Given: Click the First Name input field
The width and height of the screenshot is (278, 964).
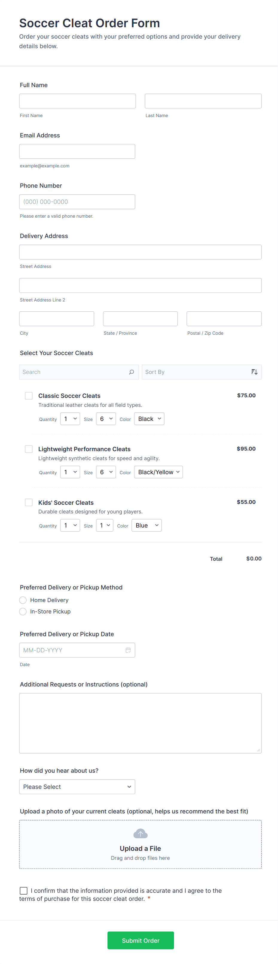Looking at the screenshot, I should coord(77,101).
